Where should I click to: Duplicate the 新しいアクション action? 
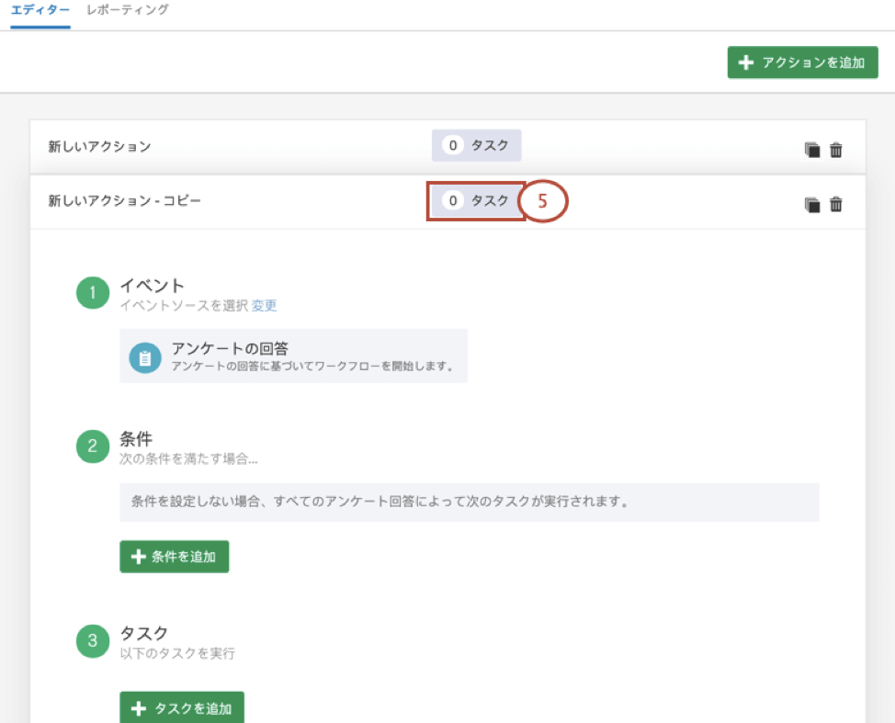coord(812,148)
